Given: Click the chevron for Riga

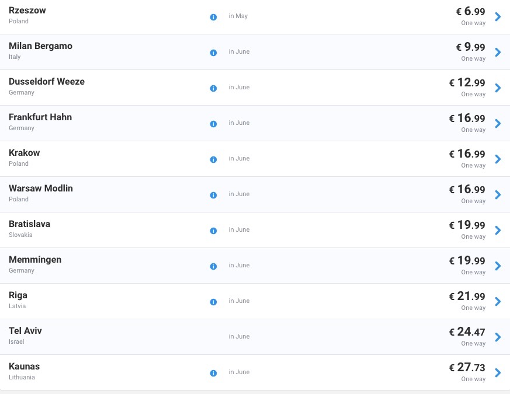Looking at the screenshot, I should [498, 301].
